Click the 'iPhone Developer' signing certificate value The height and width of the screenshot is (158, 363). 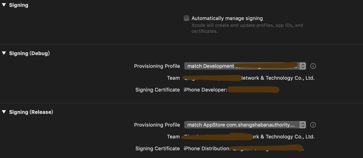[205, 90]
